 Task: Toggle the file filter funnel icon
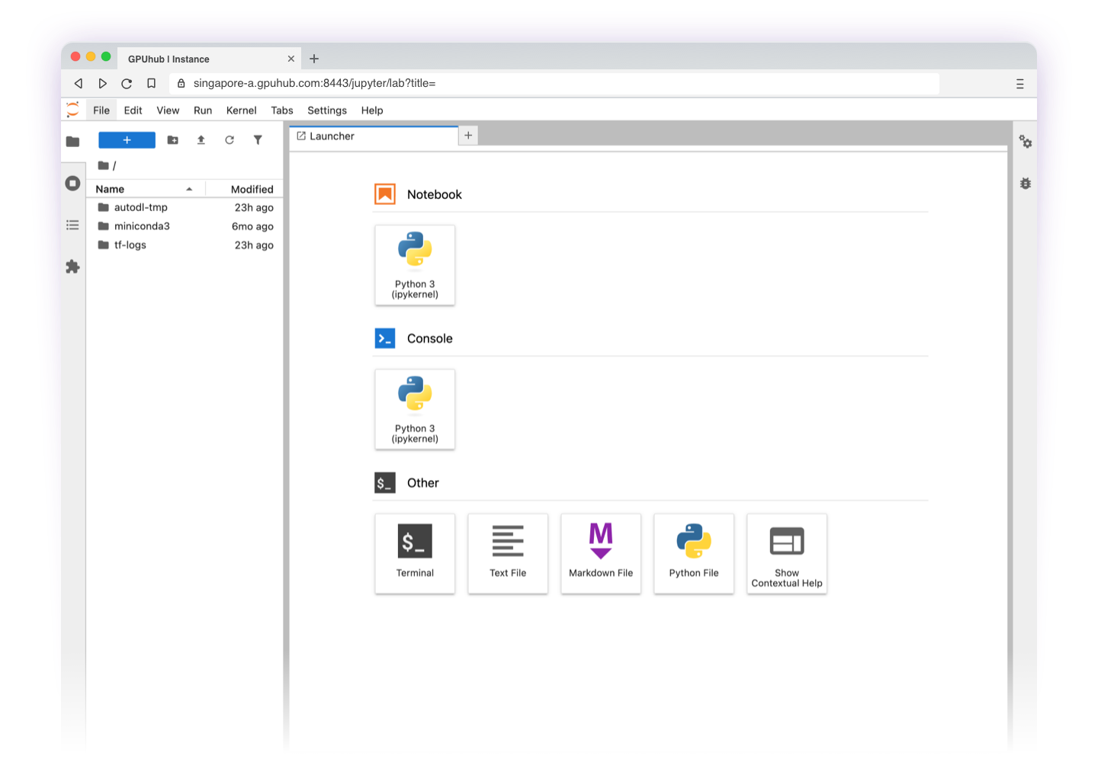258,140
